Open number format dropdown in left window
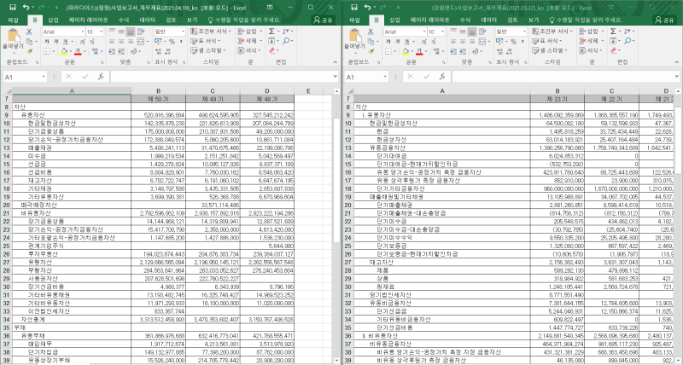Screen dimensions: 683x365 click(x=182, y=32)
